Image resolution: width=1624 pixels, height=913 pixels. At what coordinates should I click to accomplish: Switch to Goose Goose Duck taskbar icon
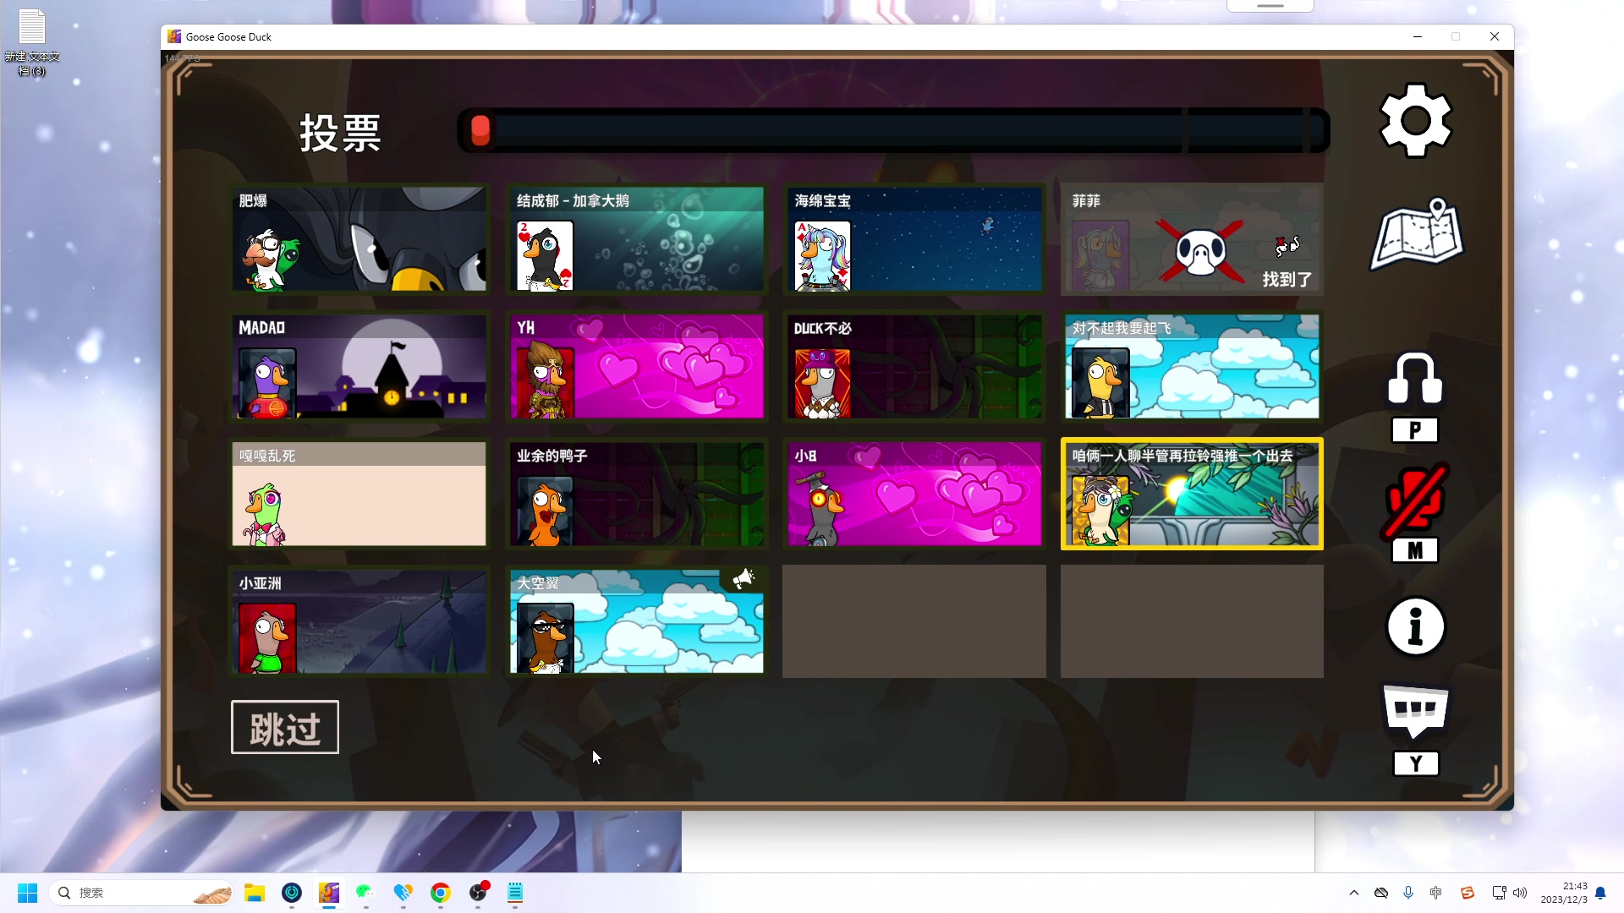(x=329, y=893)
